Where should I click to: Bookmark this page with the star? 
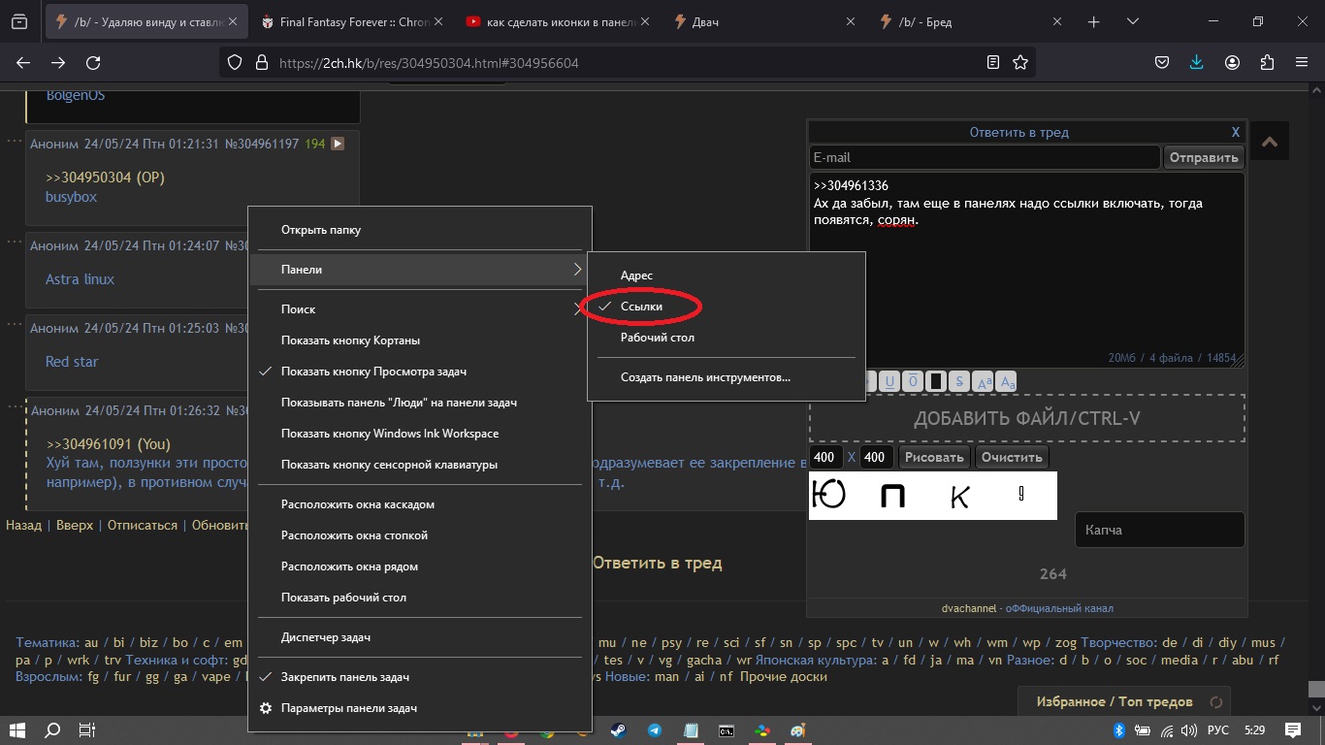[x=1020, y=62]
